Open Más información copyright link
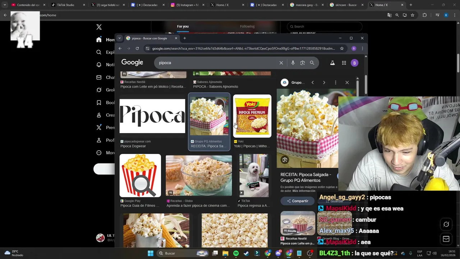The width and height of the screenshot is (460, 259). [304, 191]
